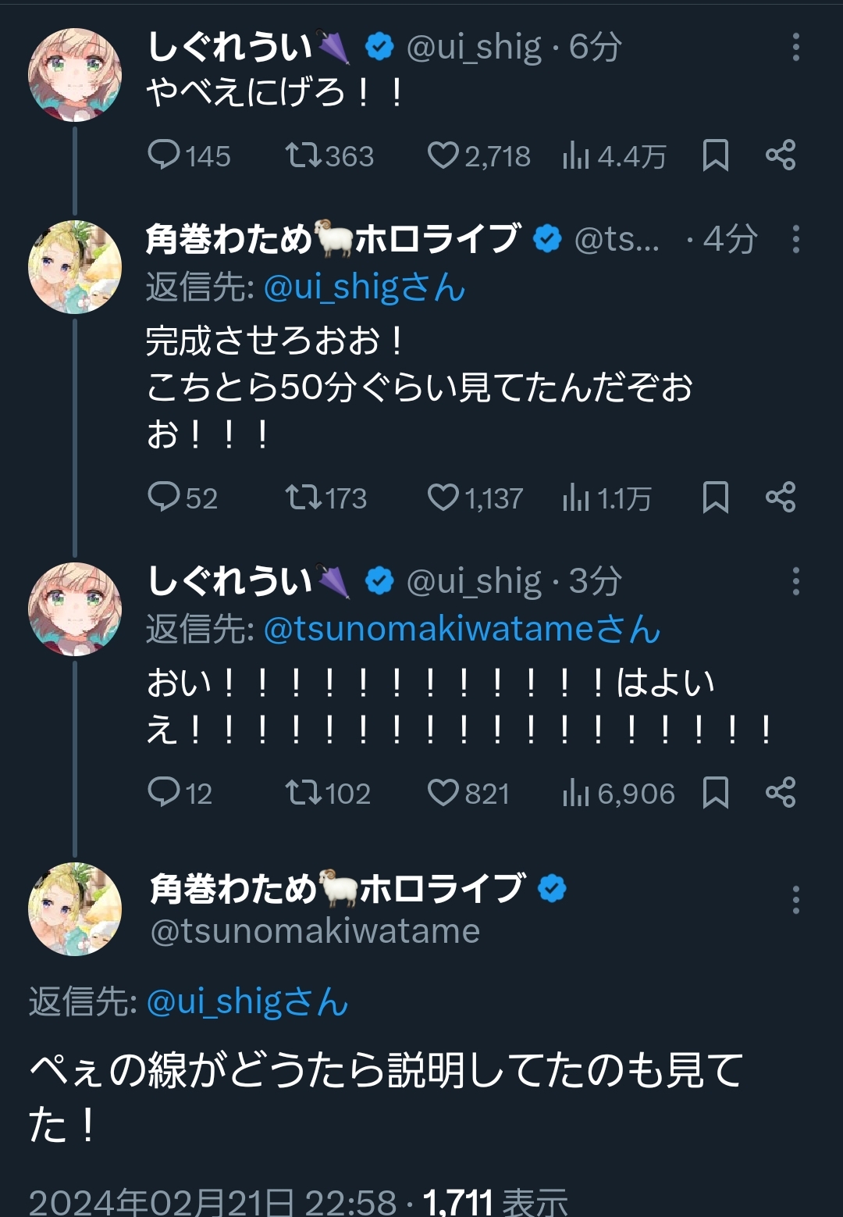This screenshot has height=1217, width=843.
Task: Like the tweet with 2,718 likes
Action: (443, 155)
